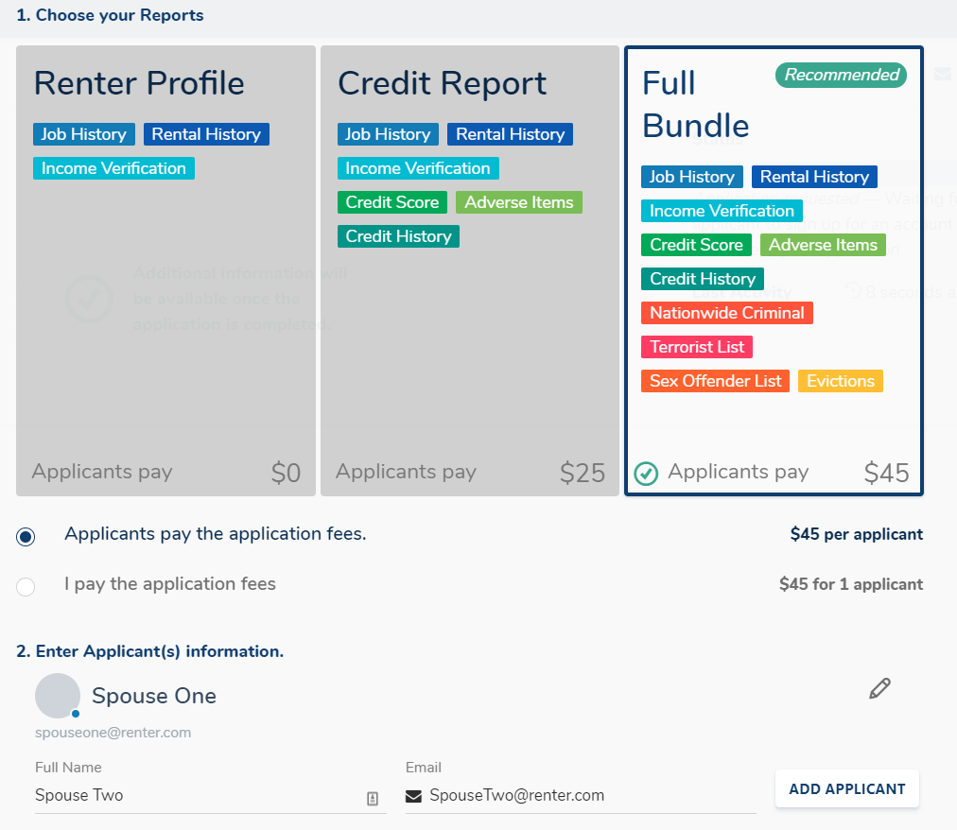
Task: Click the spouseone@renter.com email text
Action: tap(113, 733)
